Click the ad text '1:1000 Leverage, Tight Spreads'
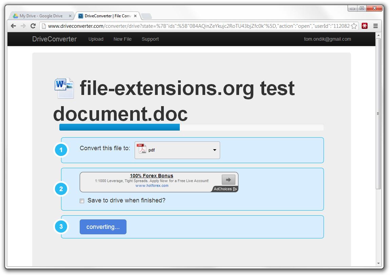Viewport: 390px width, 275px height. 122,181
